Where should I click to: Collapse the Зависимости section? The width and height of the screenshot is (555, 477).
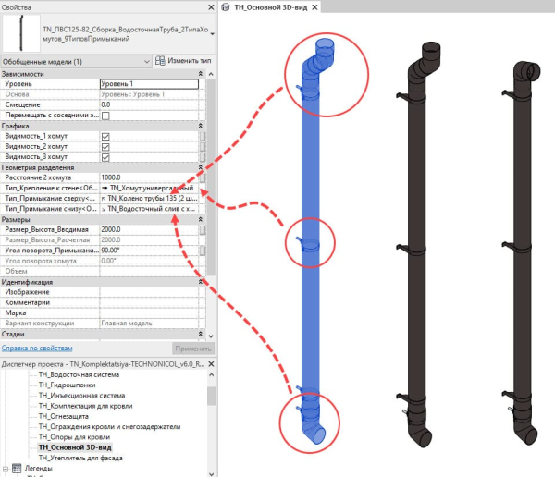[x=202, y=73]
